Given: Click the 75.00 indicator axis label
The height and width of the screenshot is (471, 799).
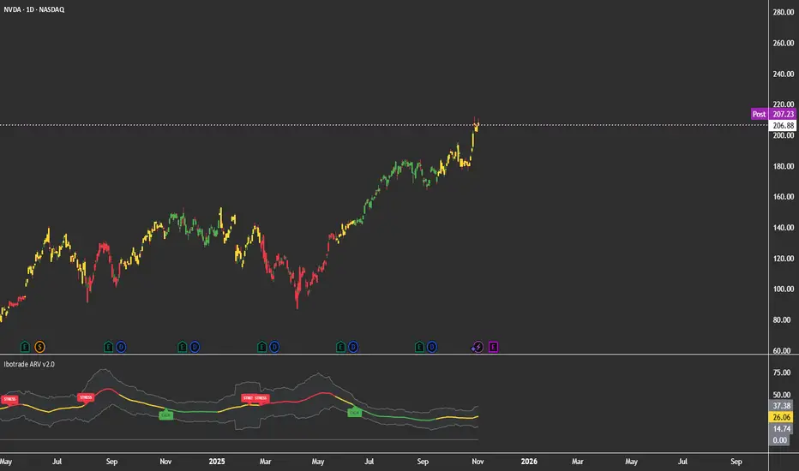Looking at the screenshot, I should click(782, 373).
